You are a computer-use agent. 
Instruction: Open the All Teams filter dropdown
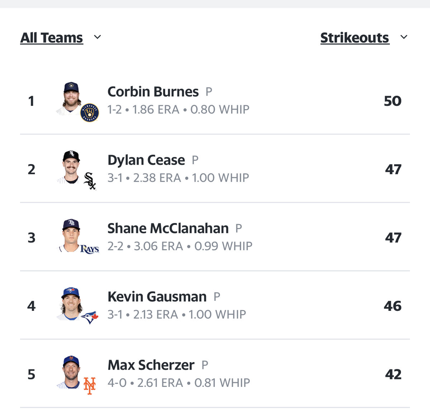pyautogui.click(x=52, y=38)
